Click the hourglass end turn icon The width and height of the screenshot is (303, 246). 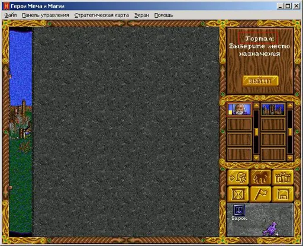pos(238,194)
